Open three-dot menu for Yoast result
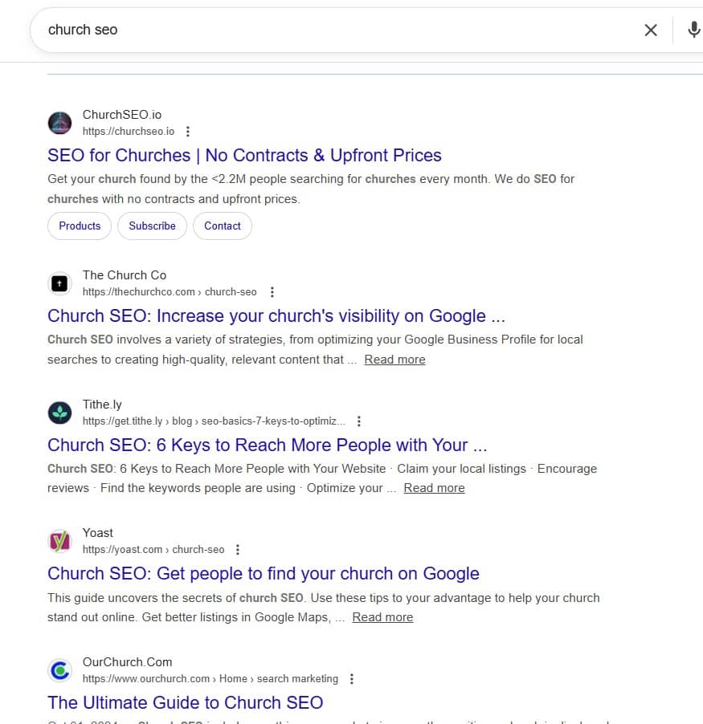This screenshot has width=703, height=724. click(238, 550)
